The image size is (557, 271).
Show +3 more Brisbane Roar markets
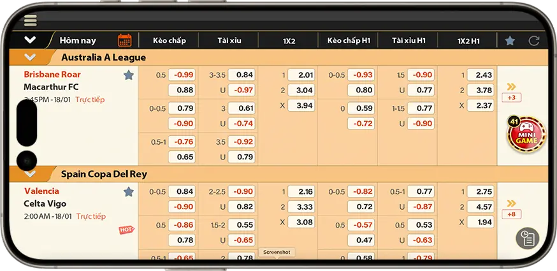pos(511,98)
